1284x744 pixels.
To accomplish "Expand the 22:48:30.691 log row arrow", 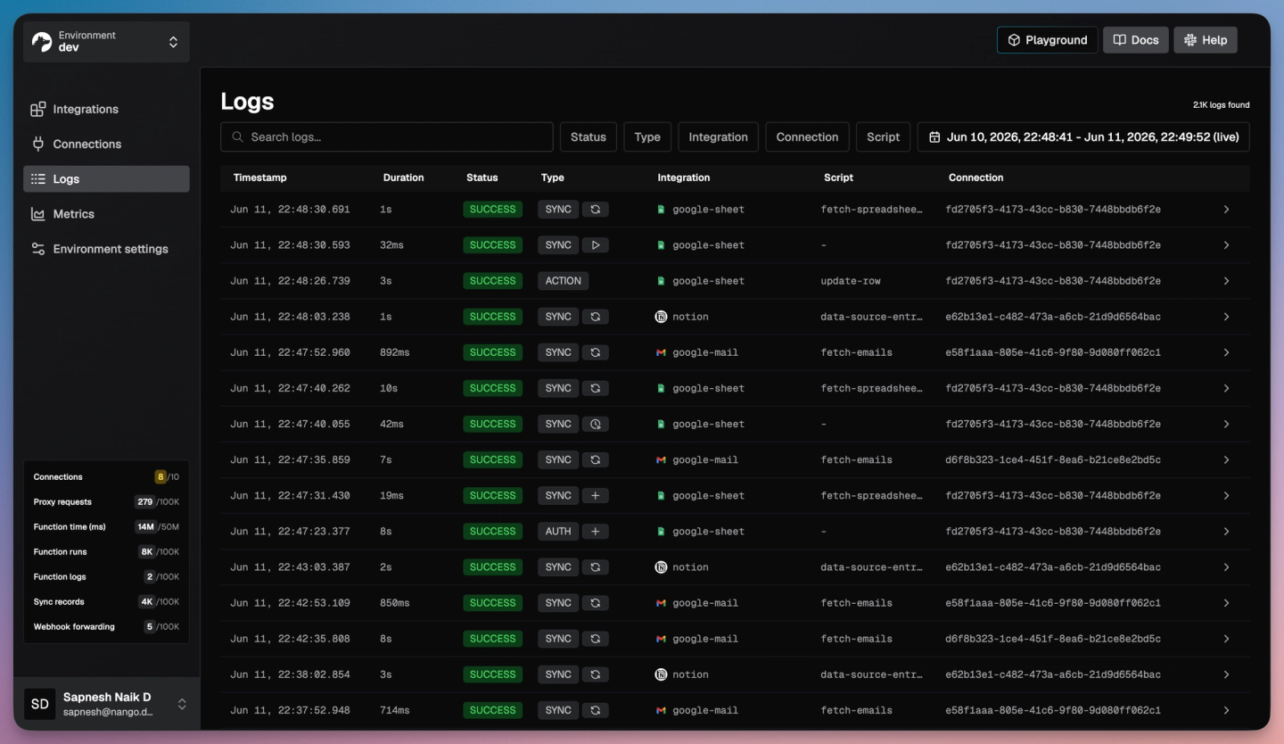I will point(1226,210).
